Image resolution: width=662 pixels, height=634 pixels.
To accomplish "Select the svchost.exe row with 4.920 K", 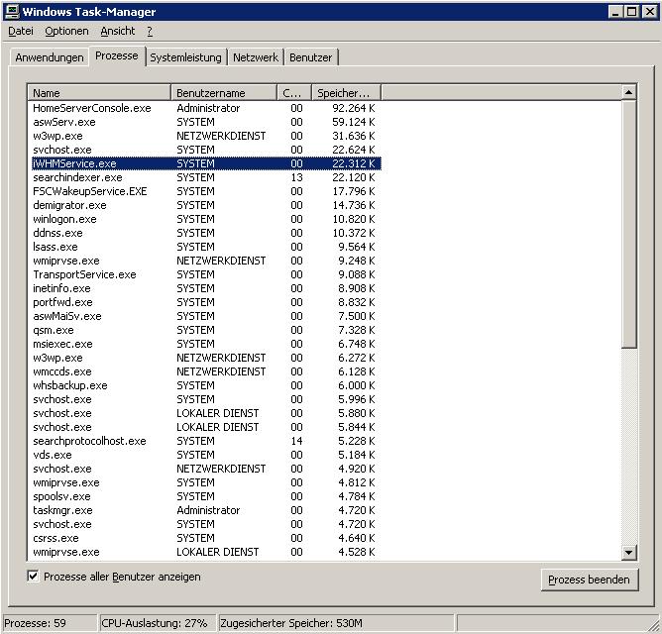I will tap(206, 469).
